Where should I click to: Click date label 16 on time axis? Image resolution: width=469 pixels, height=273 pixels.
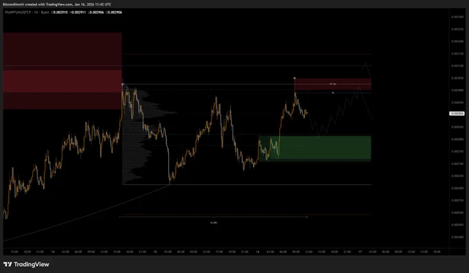[257, 252]
